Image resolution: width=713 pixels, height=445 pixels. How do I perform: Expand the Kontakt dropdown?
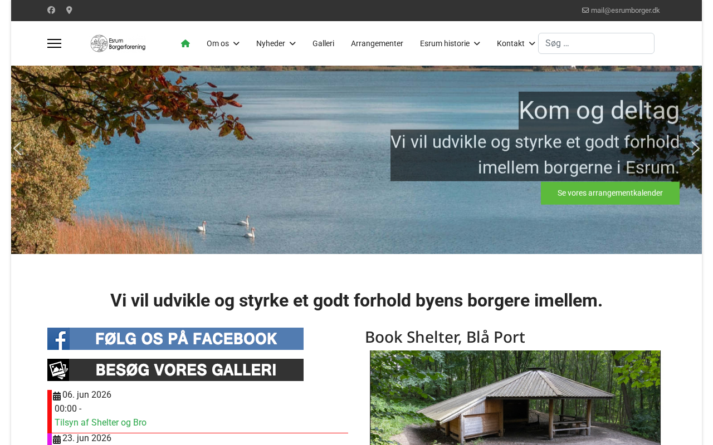[516, 43]
